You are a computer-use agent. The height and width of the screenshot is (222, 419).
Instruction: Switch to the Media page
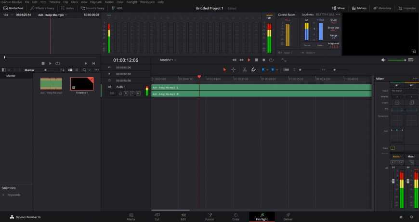(x=131, y=217)
